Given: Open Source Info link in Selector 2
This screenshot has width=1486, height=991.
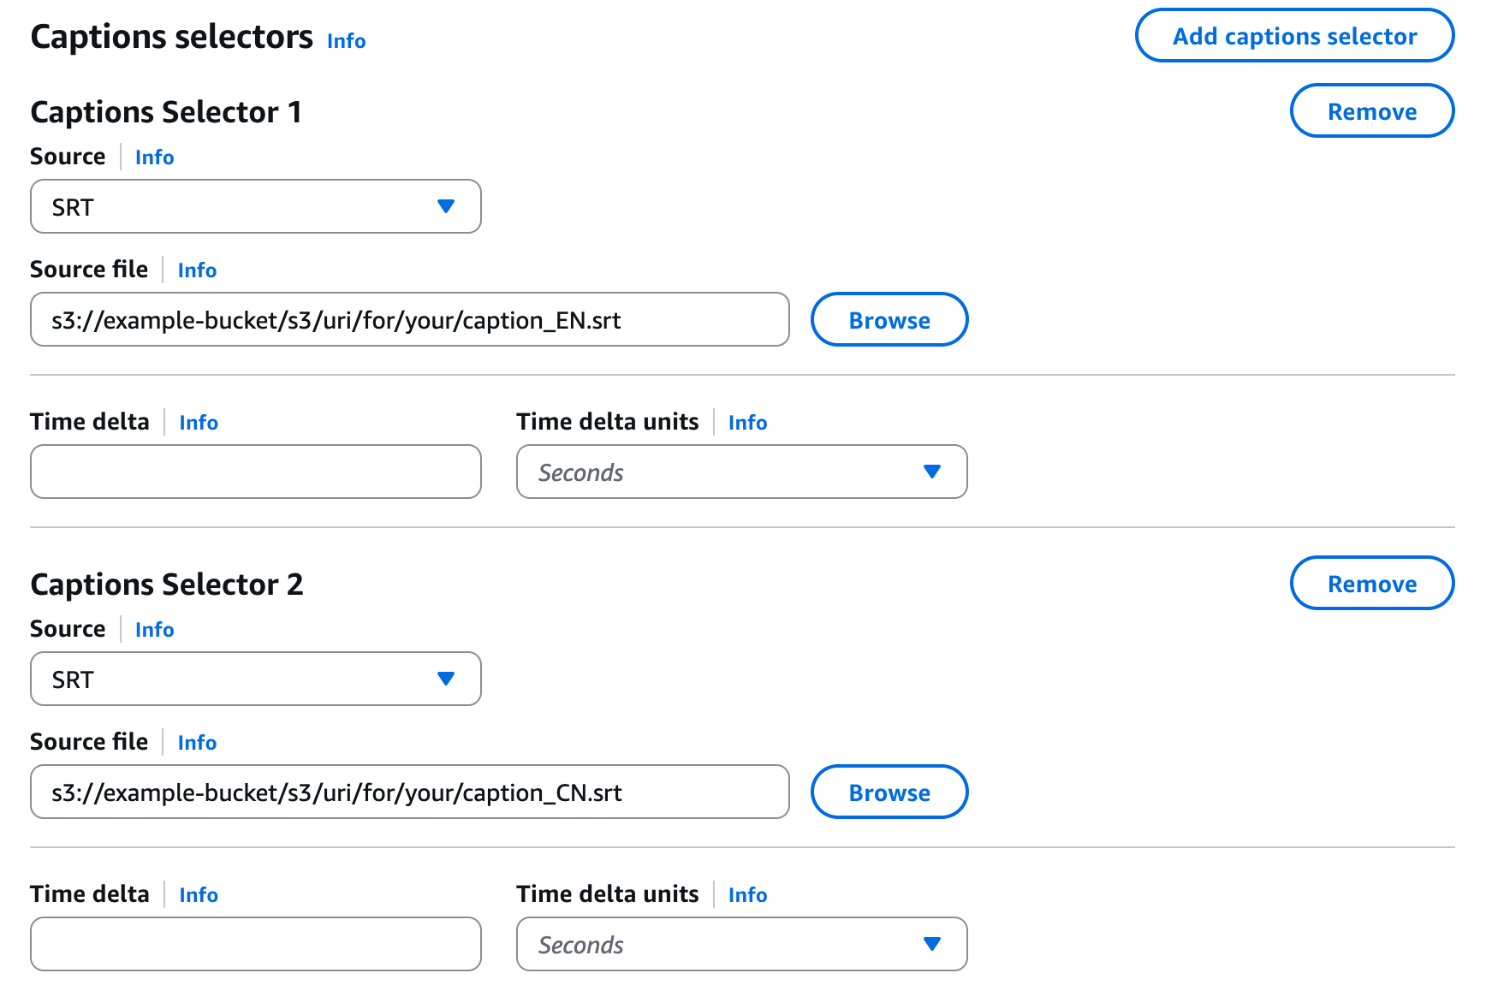Looking at the screenshot, I should 154,630.
